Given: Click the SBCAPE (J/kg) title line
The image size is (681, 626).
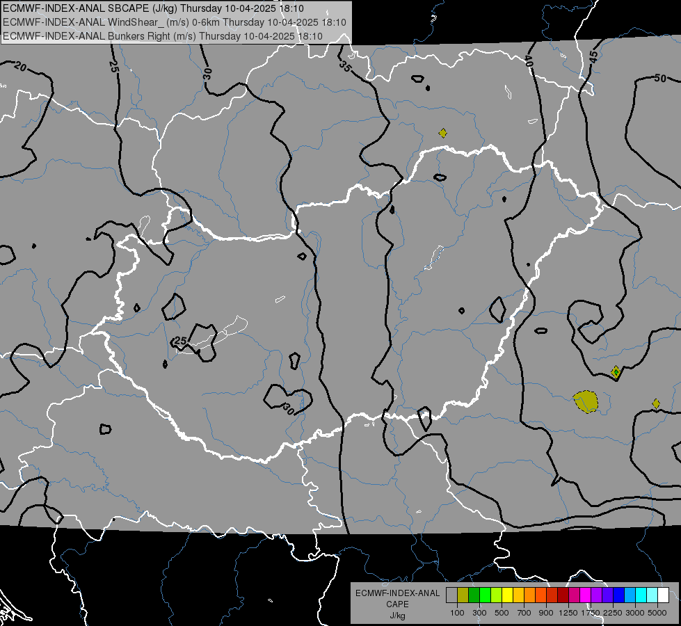Looking at the screenshot, I should click(x=153, y=8).
